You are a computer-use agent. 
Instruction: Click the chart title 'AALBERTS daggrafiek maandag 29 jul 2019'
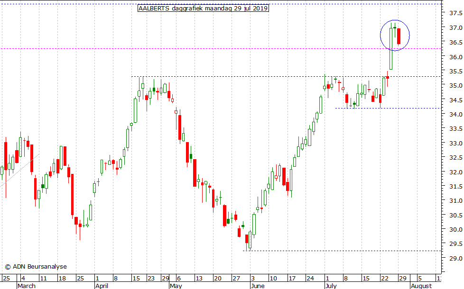(203, 8)
